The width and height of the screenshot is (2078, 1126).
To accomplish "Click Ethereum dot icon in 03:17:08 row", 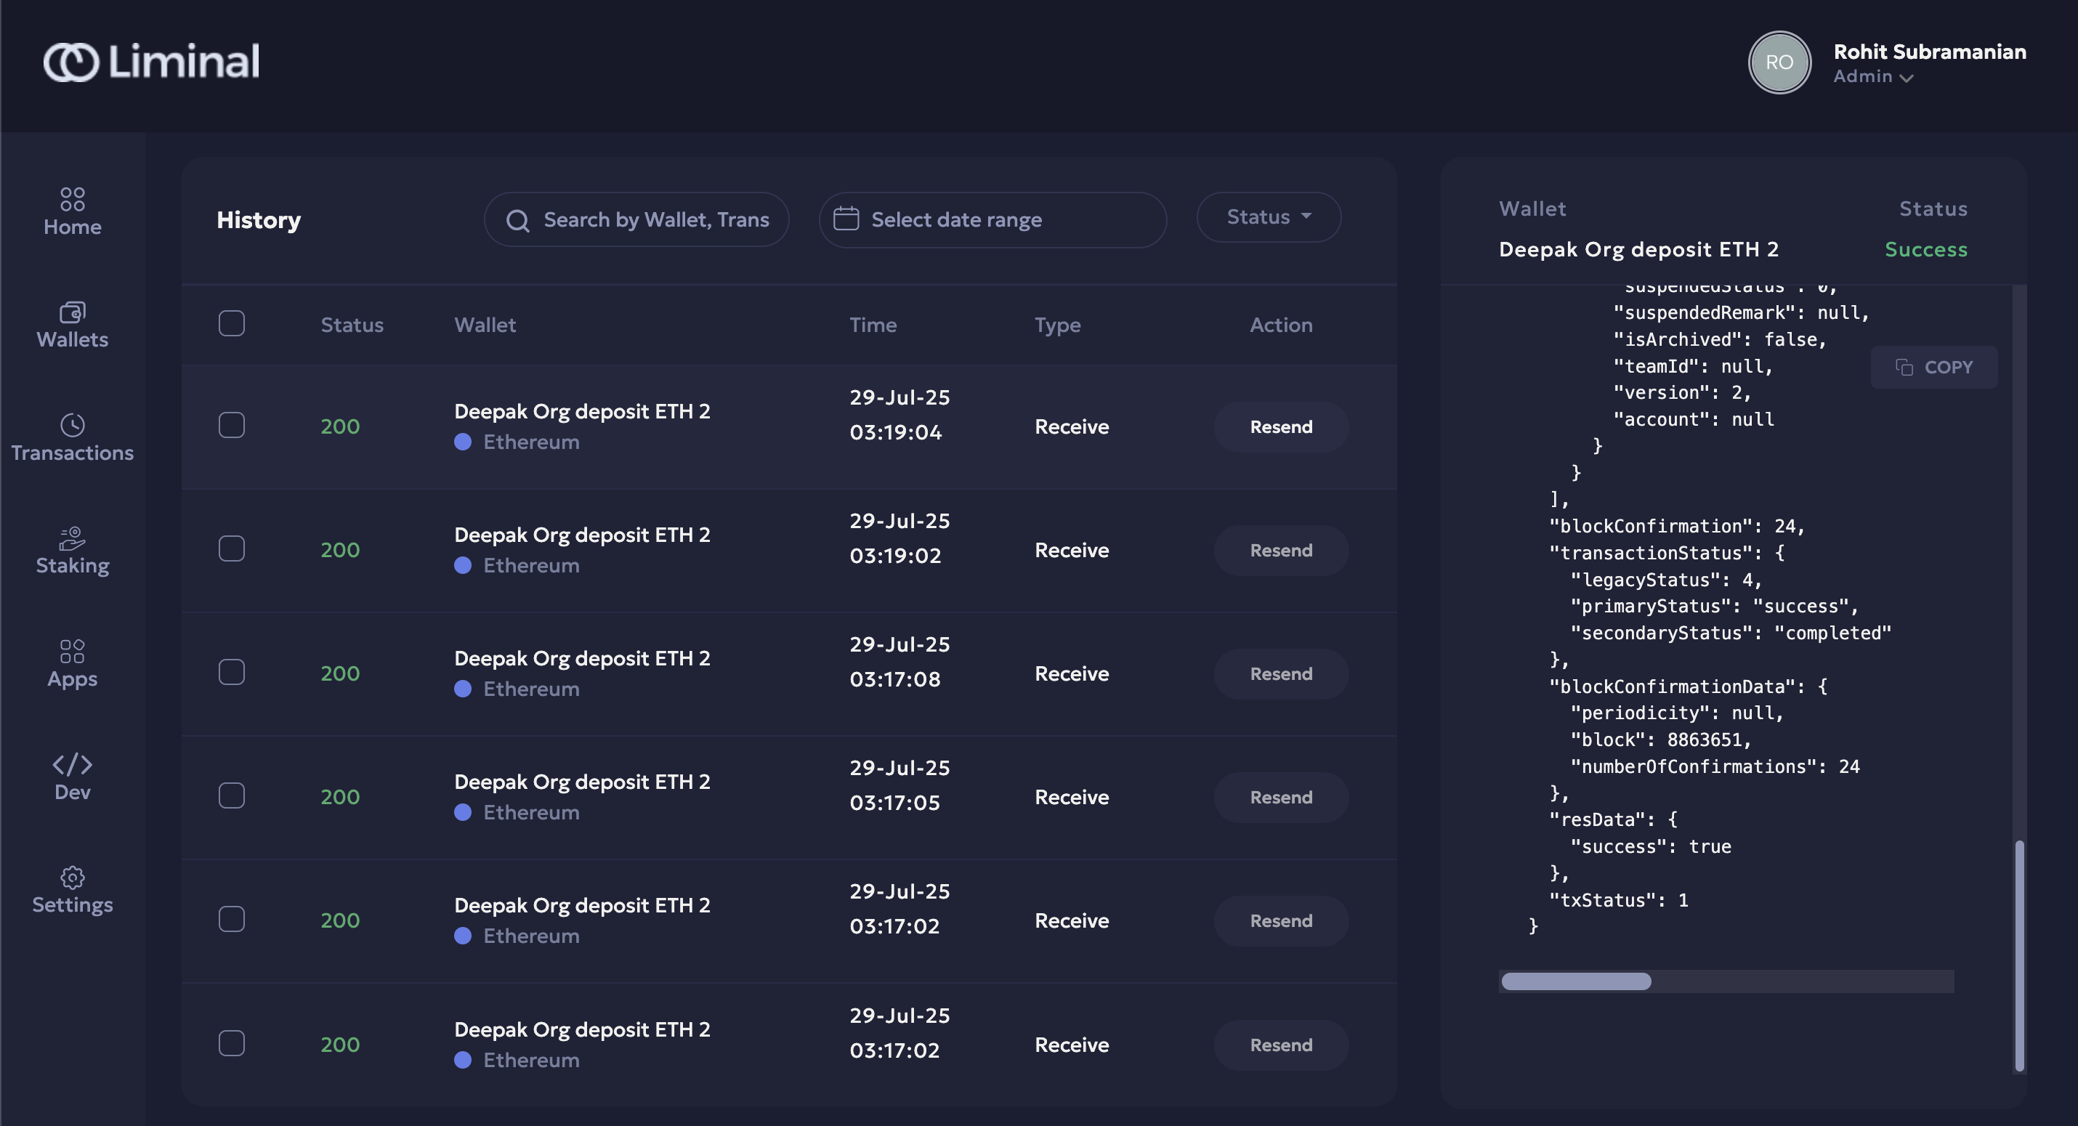I will (x=463, y=689).
